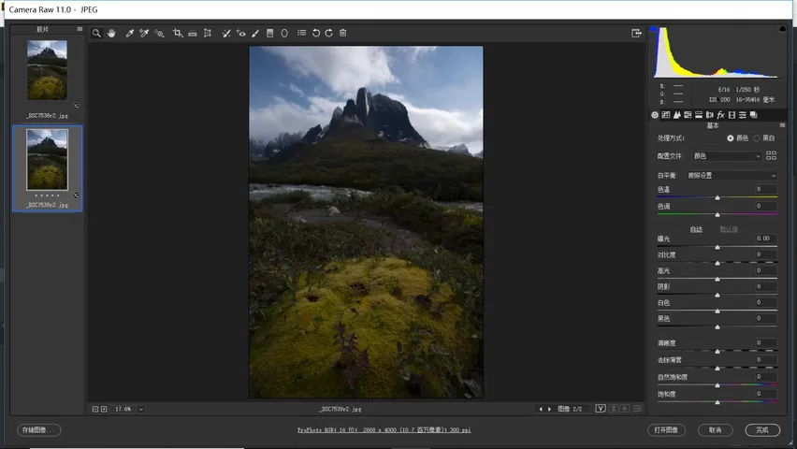The height and width of the screenshot is (449, 797).
Task: Pick the Adjustment Brush tool
Action: (x=255, y=33)
